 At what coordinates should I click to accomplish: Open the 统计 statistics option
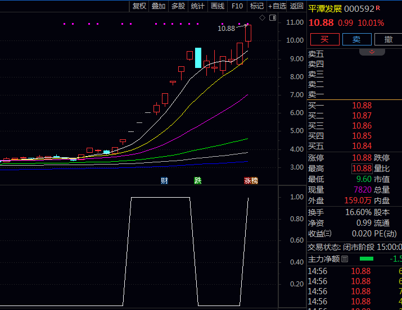pos(197,6)
